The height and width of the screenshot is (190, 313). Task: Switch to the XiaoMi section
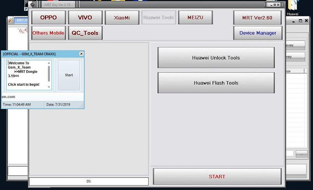[122, 18]
